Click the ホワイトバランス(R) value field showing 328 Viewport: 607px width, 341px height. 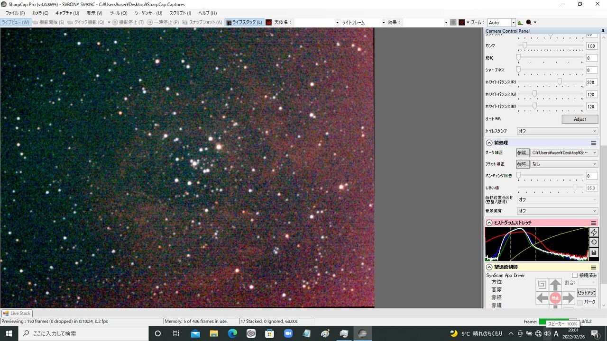tap(592, 82)
